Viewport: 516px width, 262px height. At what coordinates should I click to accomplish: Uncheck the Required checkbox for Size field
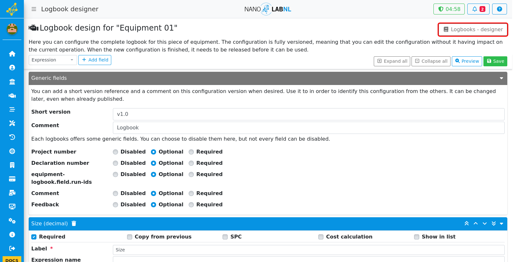[34, 237]
